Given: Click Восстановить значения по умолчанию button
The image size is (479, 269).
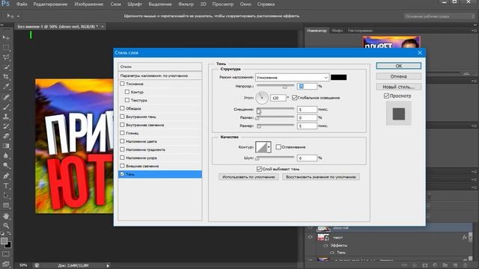Looking at the screenshot, I should pos(321,177).
